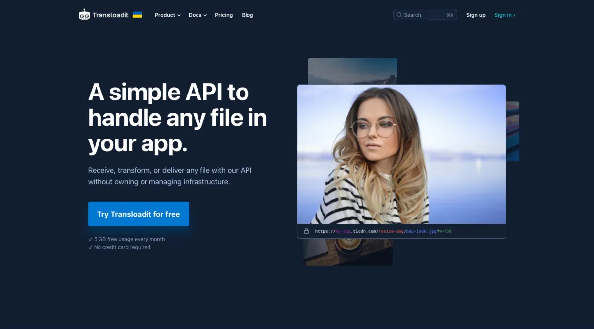Click the Sign in link
The height and width of the screenshot is (329, 594).
click(505, 15)
